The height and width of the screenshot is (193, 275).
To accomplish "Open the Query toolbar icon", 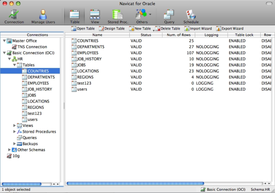I will point(169,17).
